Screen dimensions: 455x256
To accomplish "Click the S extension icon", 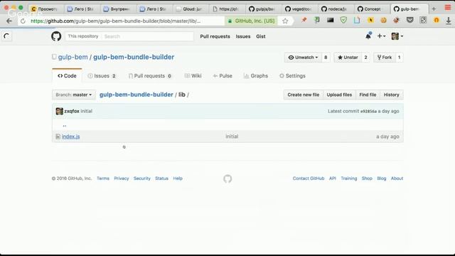I will pos(423,21).
